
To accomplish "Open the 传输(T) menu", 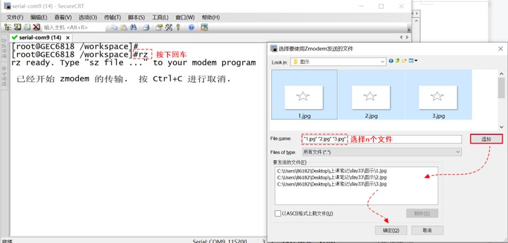I will 112,17.
